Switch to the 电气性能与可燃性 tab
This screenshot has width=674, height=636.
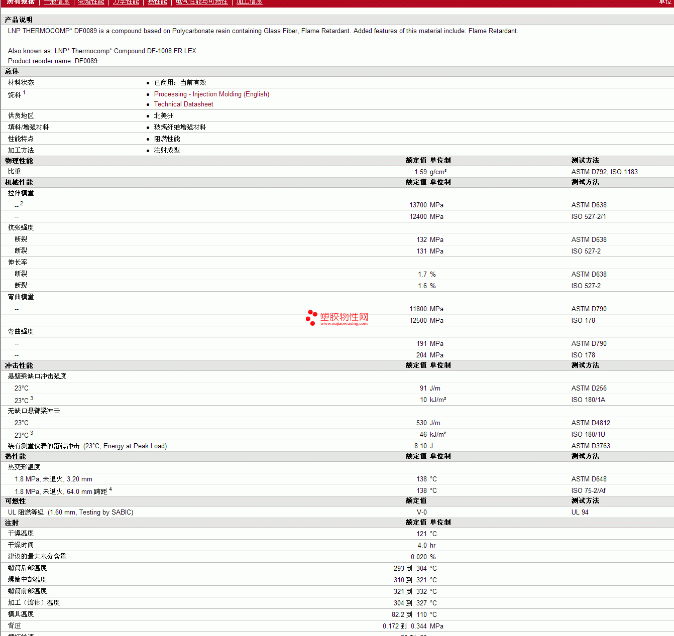(x=202, y=2)
